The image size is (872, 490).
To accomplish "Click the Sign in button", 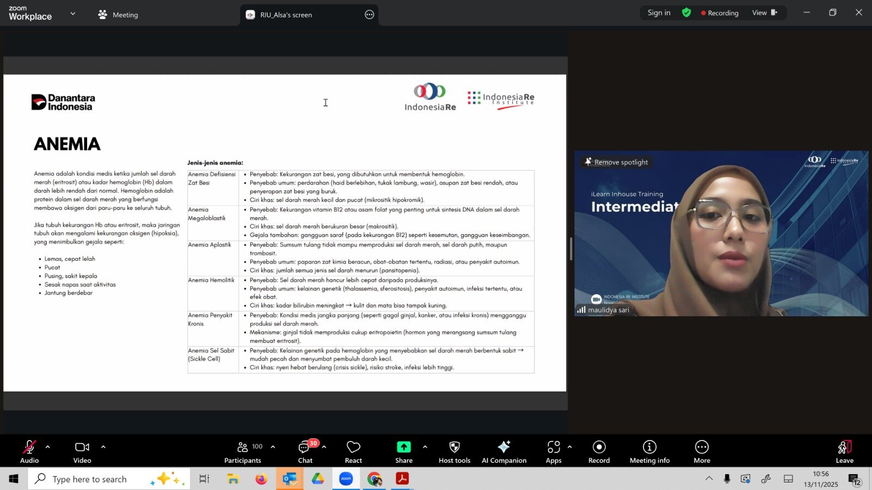I will pos(659,13).
